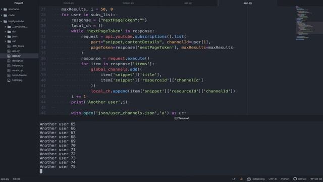Switch to the api.py editor tab
Viewport: 323px width, 182px height.
[x=188, y=3]
